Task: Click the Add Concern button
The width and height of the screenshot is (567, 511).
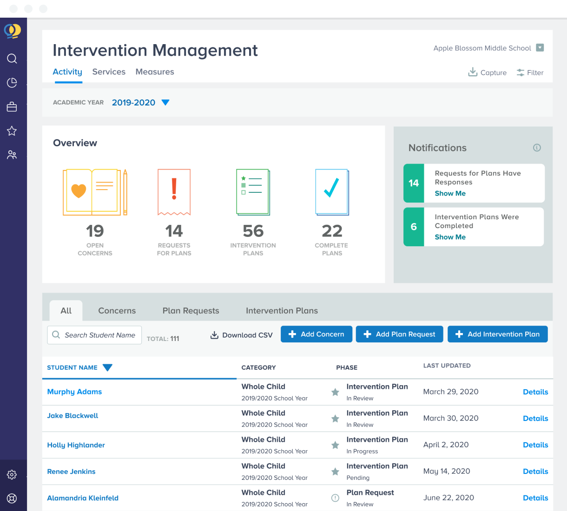Action: 316,334
